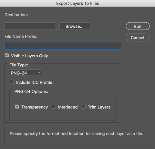The height and width of the screenshot is (149, 155).
Task: Click the chevron arrow on File Type selector
Action: click(x=39, y=73)
